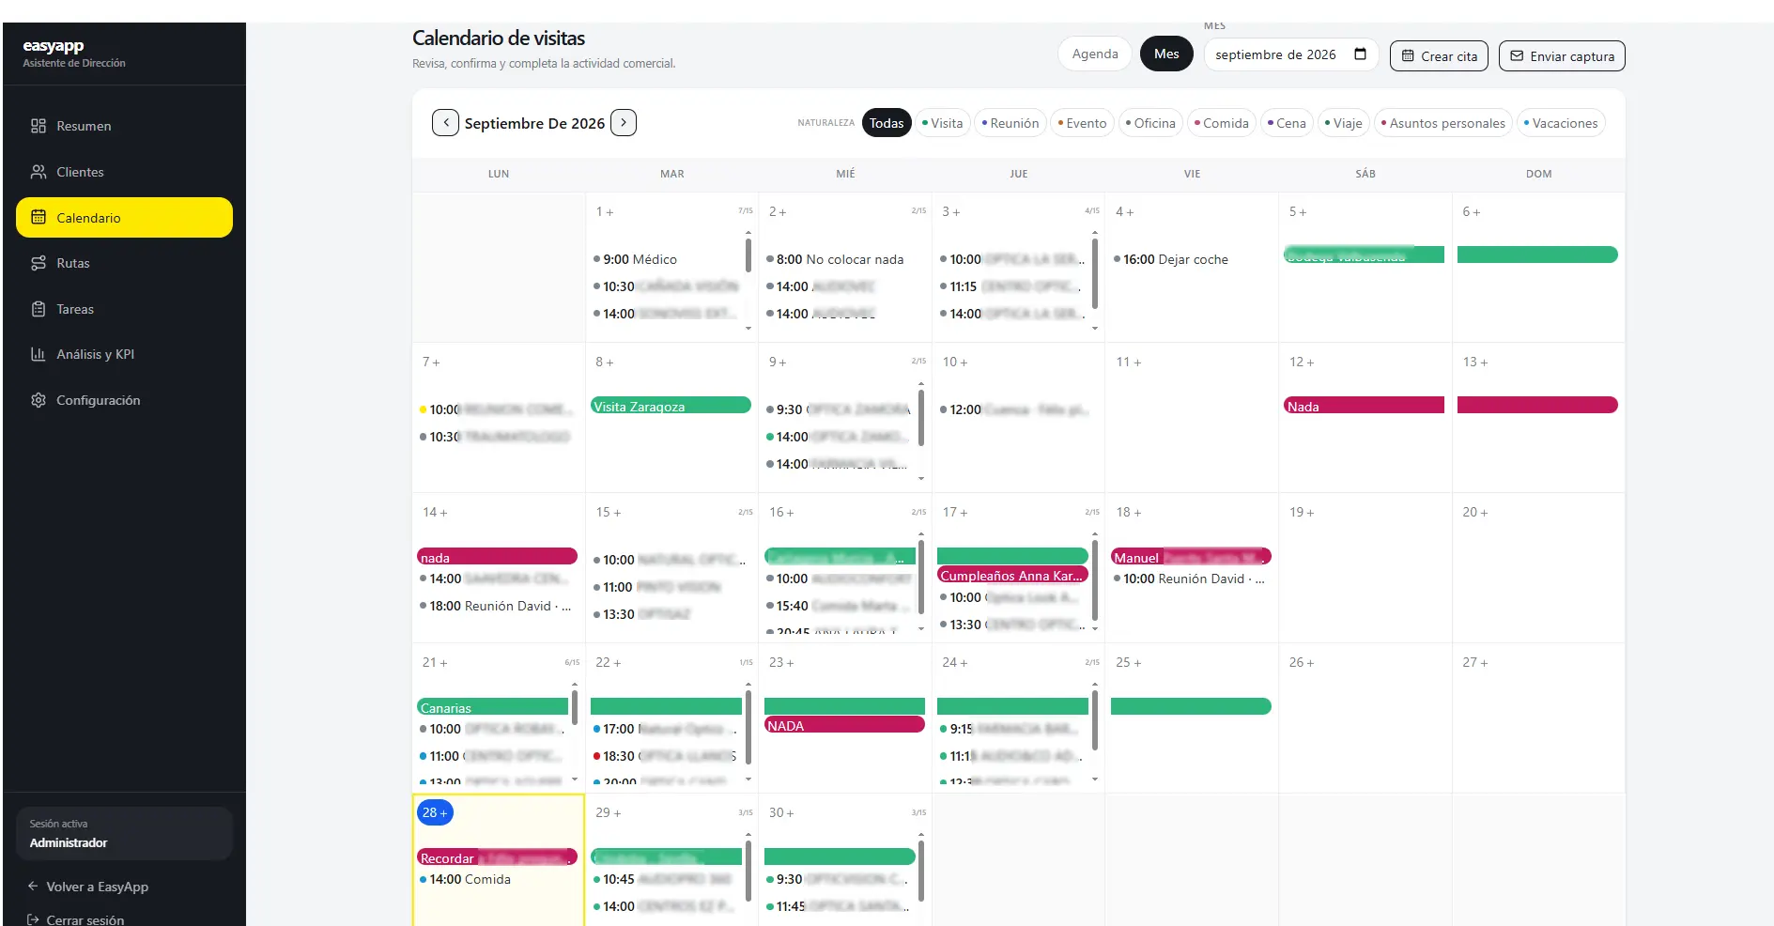Go to next month arrow
This screenshot has height=926, width=1774.
click(624, 122)
